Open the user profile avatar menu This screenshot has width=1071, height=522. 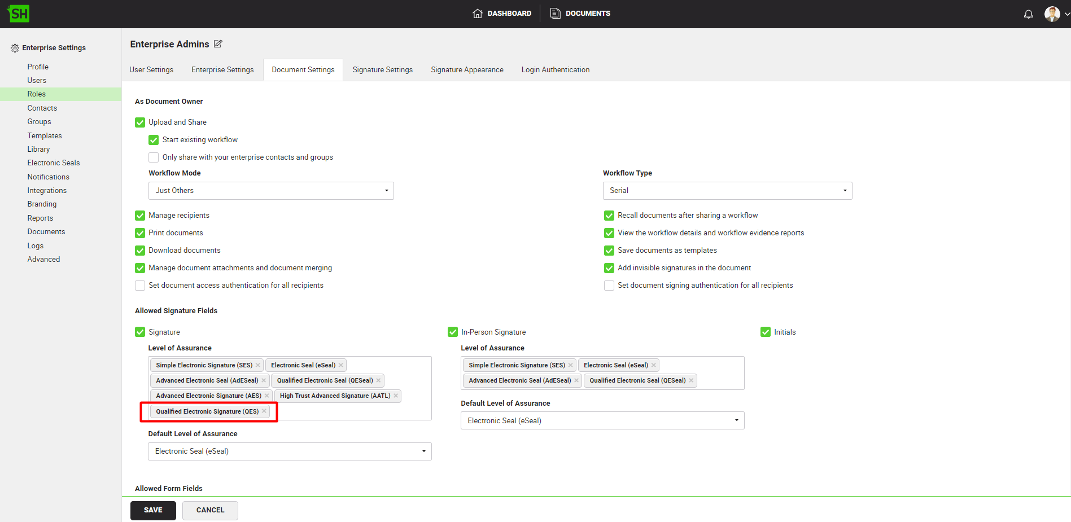pyautogui.click(x=1052, y=14)
